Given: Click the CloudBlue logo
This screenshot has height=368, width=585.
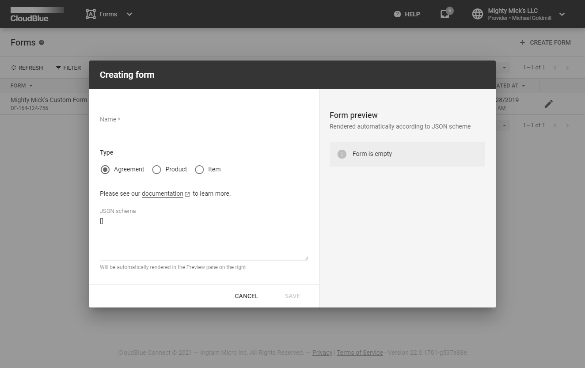Looking at the screenshot, I should pyautogui.click(x=37, y=14).
